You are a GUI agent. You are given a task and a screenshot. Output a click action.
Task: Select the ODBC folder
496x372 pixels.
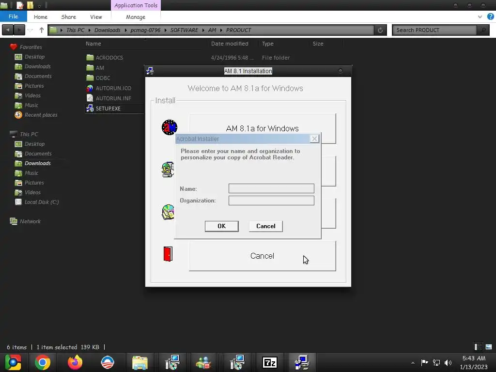[103, 78]
